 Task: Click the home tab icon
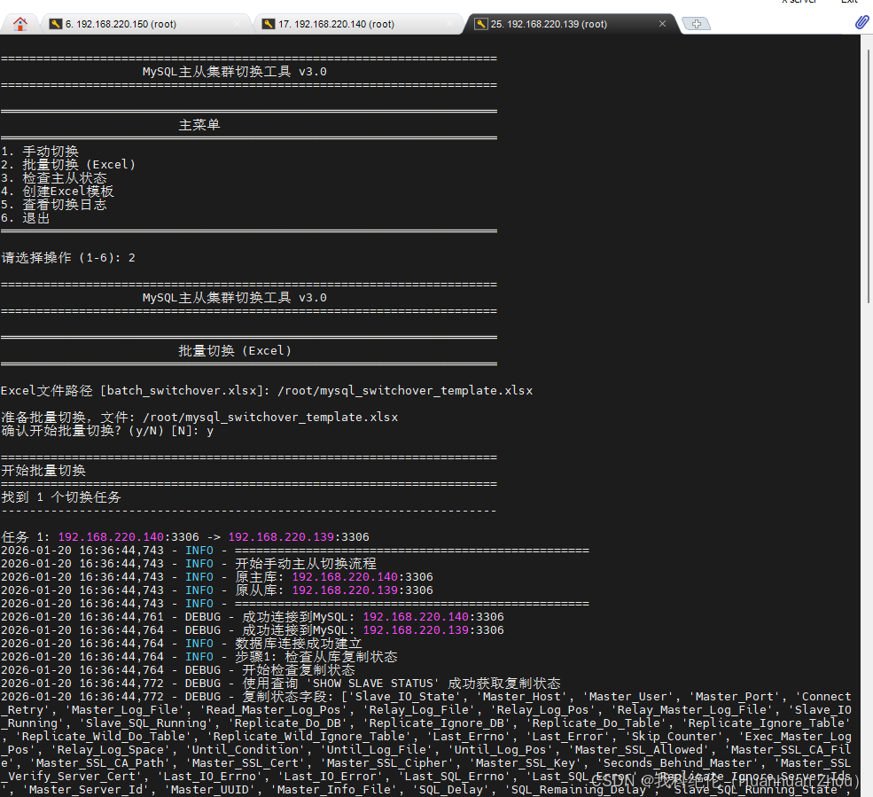[x=20, y=24]
